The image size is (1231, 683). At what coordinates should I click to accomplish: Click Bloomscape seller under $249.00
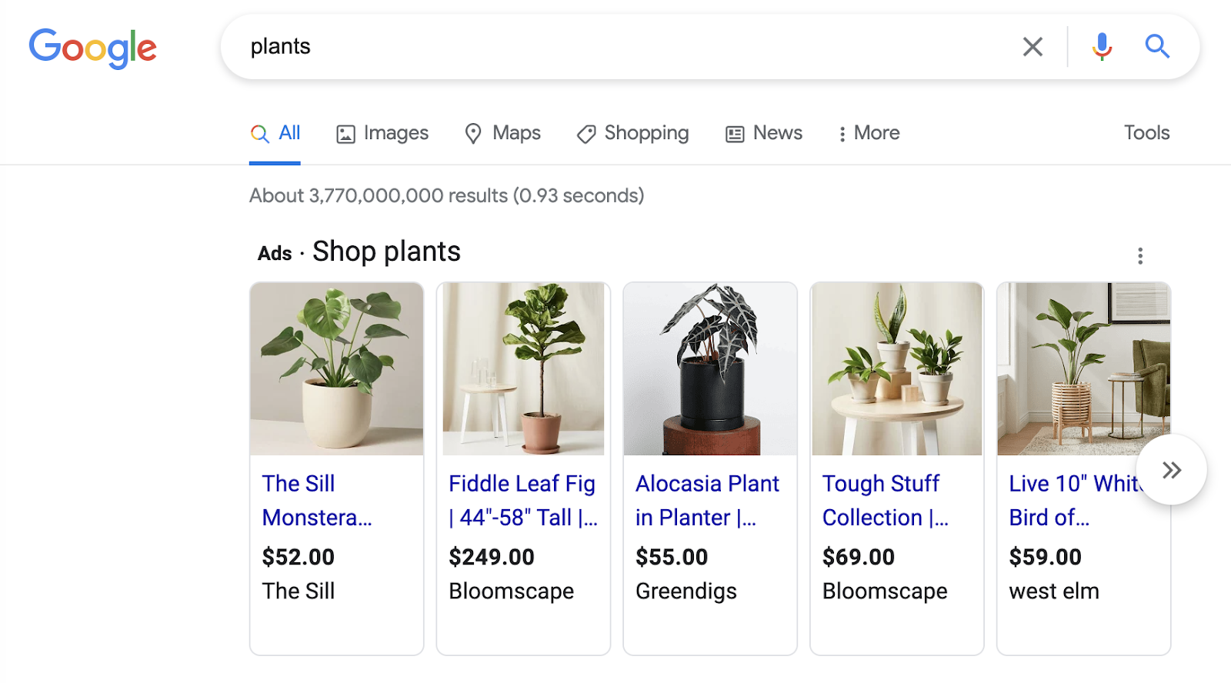[512, 591]
